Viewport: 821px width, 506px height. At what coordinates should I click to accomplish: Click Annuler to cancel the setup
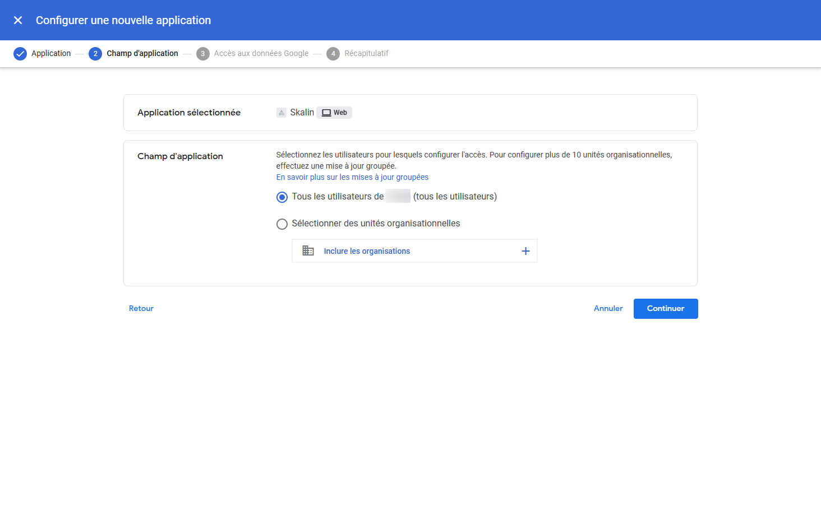tap(608, 309)
